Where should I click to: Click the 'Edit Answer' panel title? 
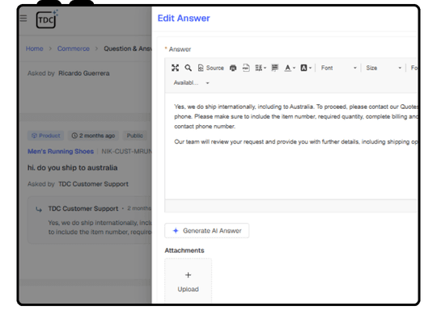184,19
